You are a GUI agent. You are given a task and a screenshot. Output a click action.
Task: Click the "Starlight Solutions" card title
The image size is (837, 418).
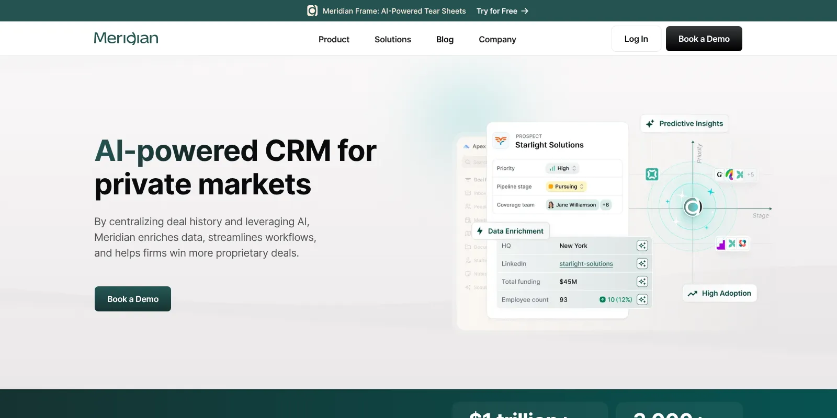[x=549, y=145]
